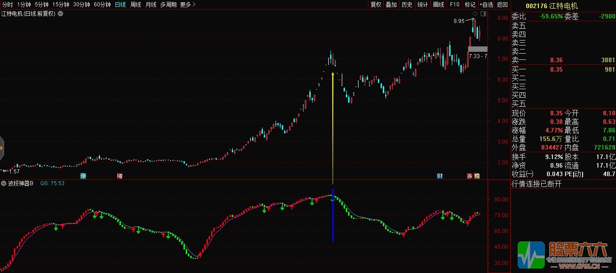Click the gray 7.33 gap price marker
616x273 pixels.
[x=478, y=49]
